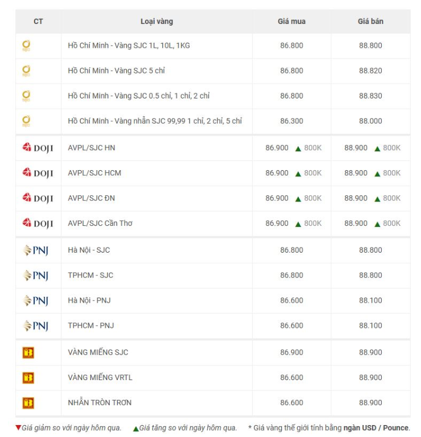This screenshot has height=437, width=421.
Task: Click the 88.830 sell price for SJC 0.5 chỉ
Action: 370,96
